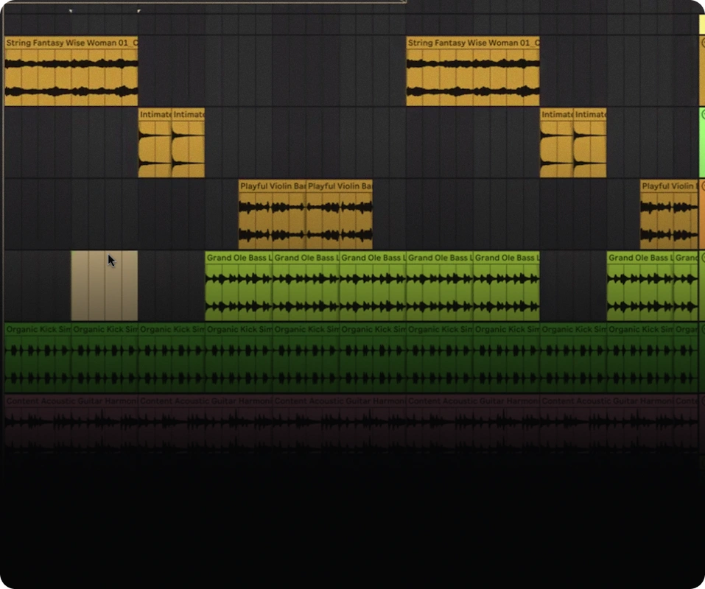Click the selection start marker in scrub area
This screenshot has width=705, height=589.
[x=71, y=11]
